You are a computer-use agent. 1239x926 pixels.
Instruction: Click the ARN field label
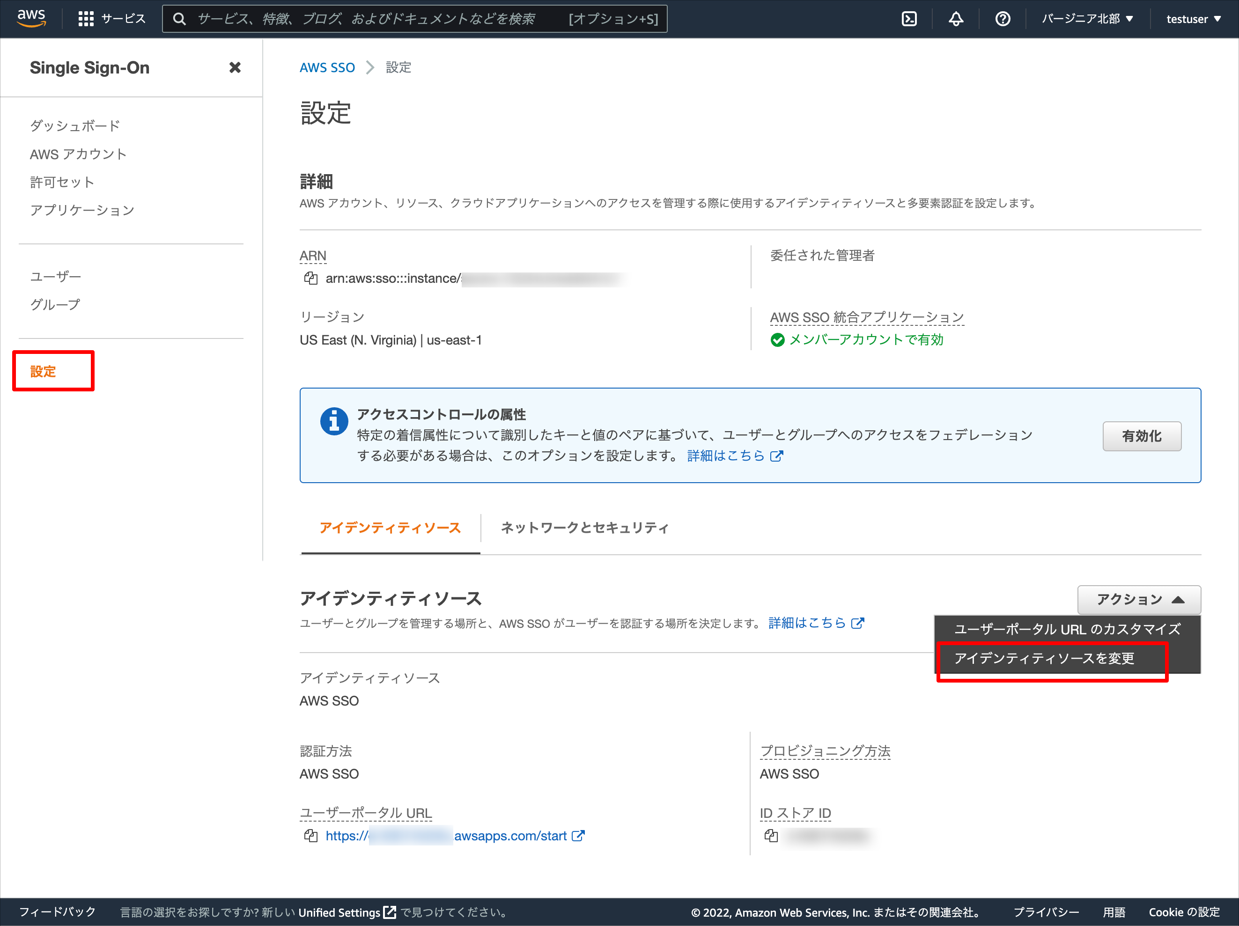(x=312, y=256)
